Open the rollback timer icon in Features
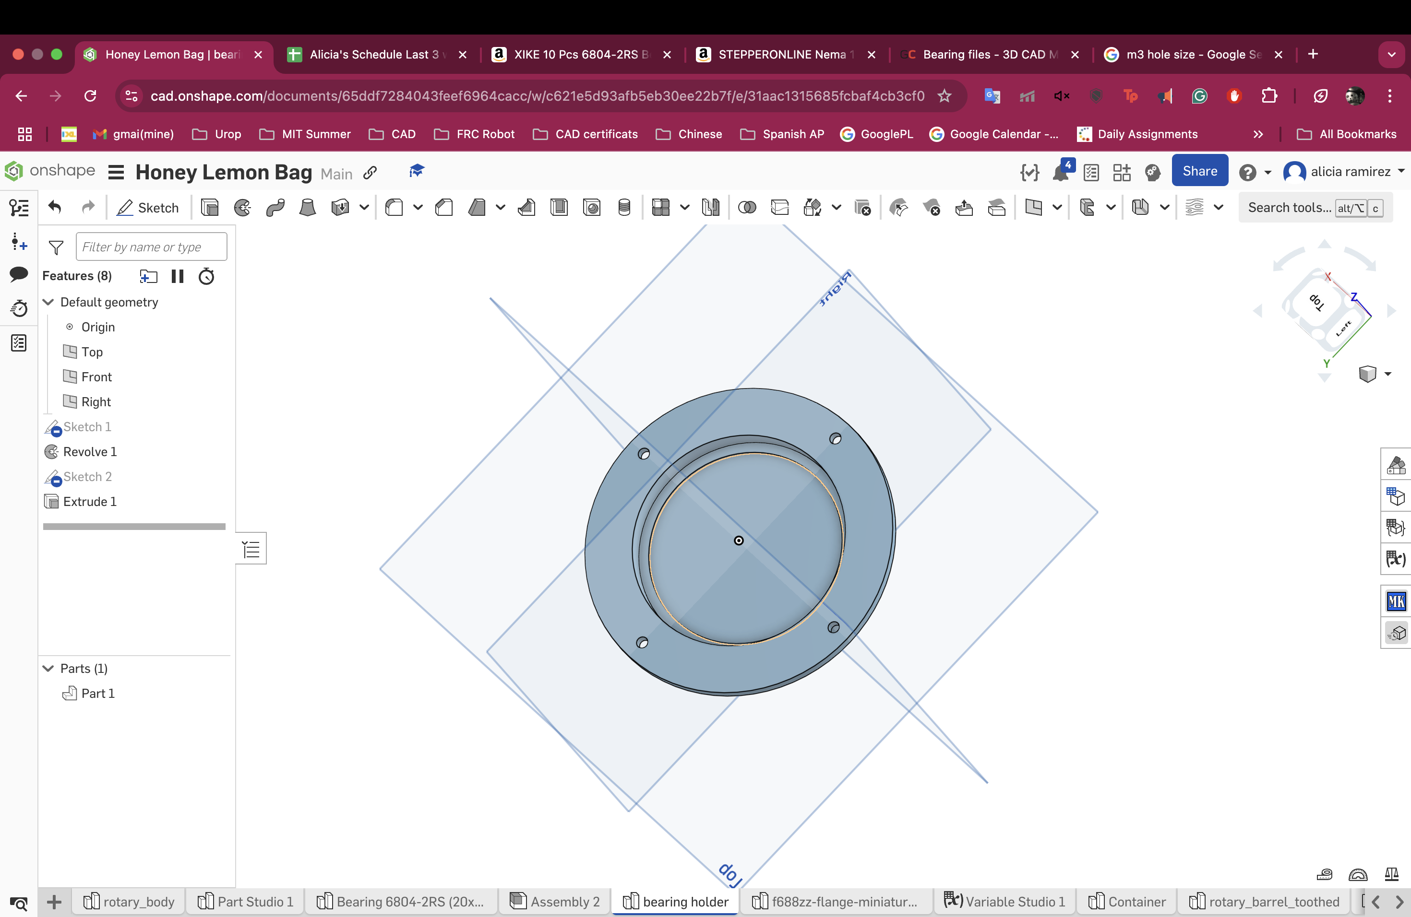The image size is (1411, 917). (206, 276)
